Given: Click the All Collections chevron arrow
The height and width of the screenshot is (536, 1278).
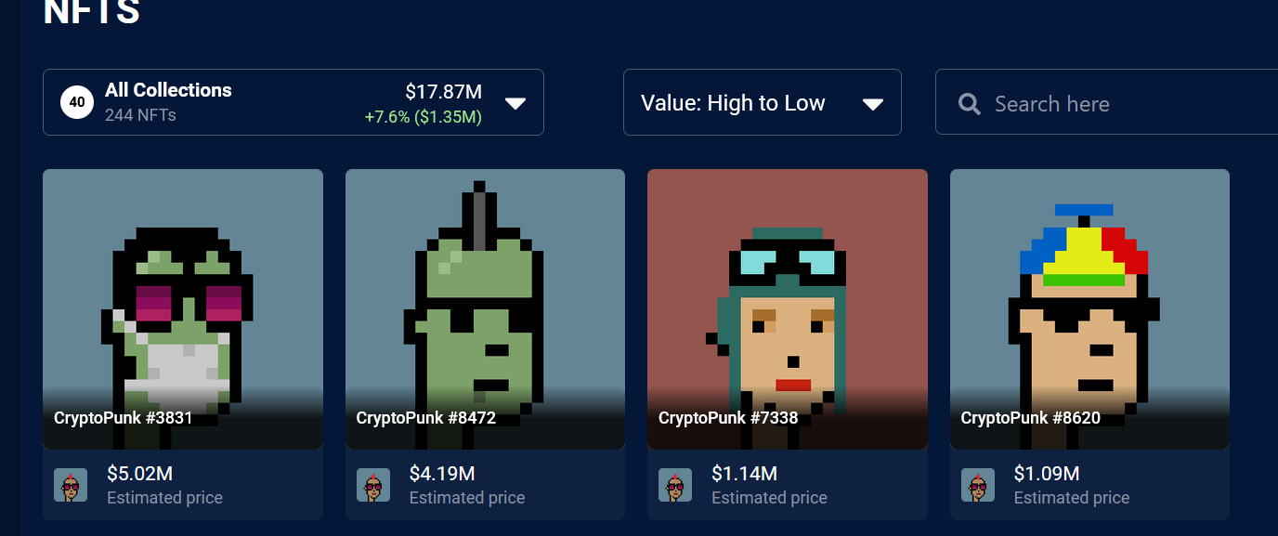Looking at the screenshot, I should (515, 103).
